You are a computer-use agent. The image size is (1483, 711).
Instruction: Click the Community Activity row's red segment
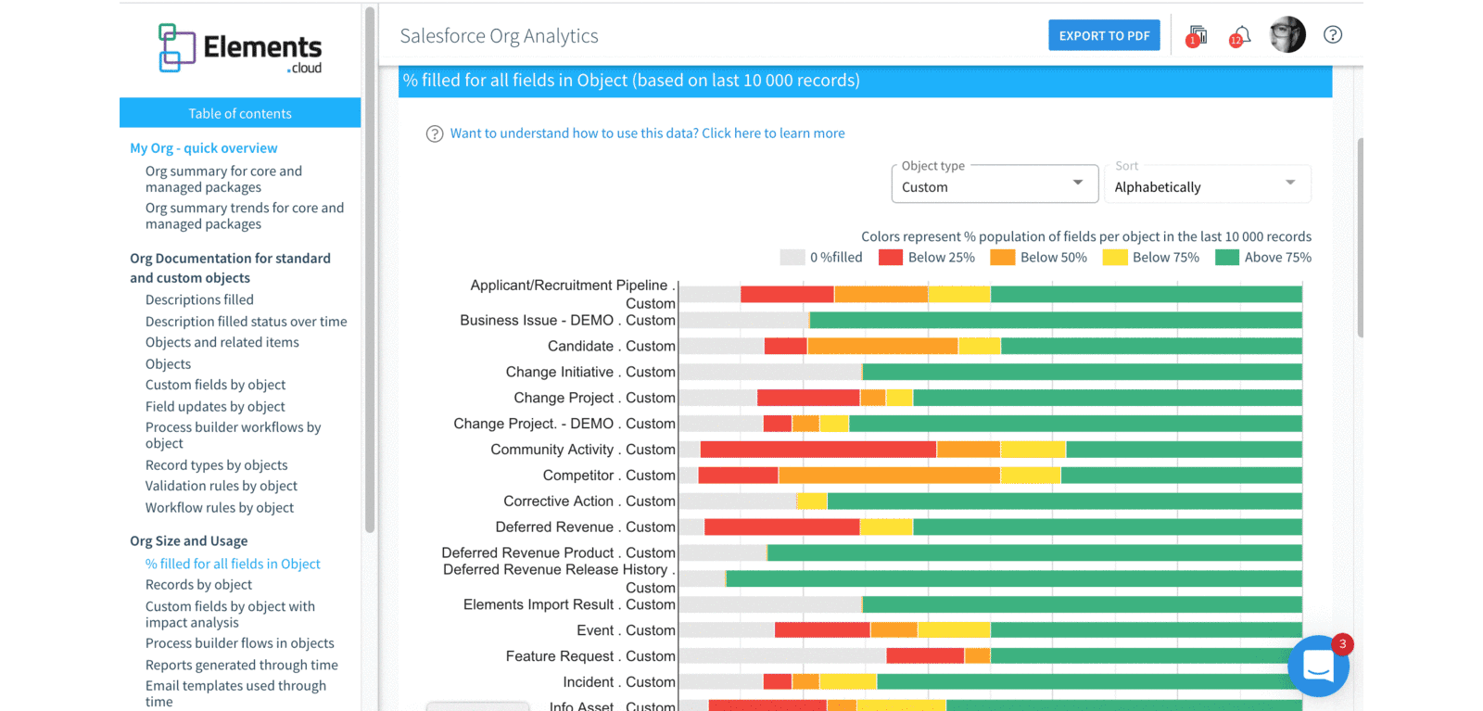[818, 450]
